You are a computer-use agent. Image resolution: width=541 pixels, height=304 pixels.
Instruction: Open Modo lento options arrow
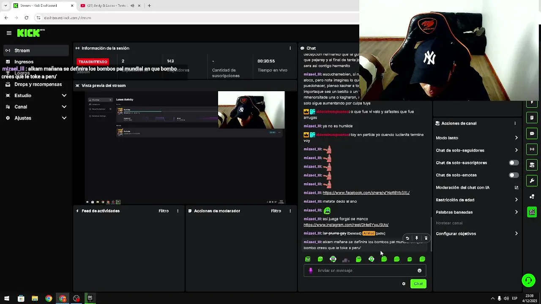[x=516, y=138]
